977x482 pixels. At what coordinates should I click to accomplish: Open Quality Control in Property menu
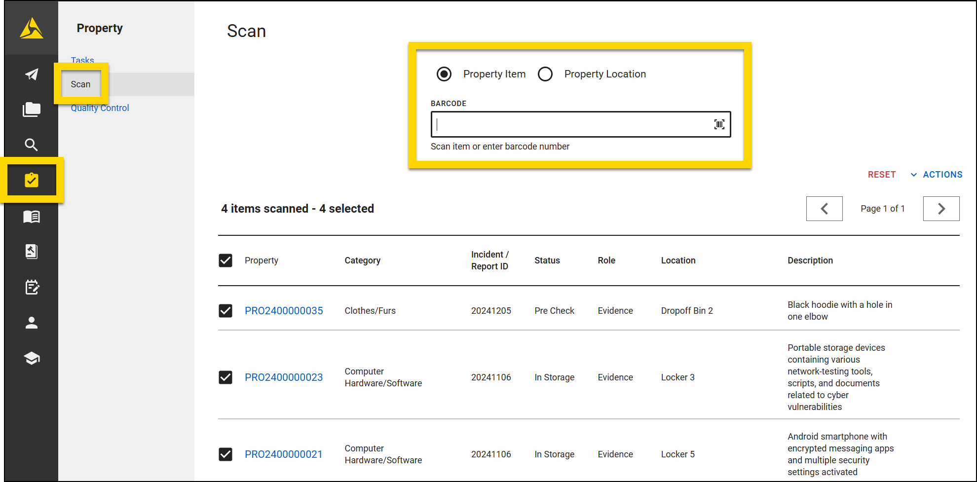click(x=100, y=108)
